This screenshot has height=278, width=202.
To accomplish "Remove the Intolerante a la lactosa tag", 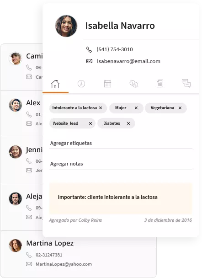I will pos(101,108).
